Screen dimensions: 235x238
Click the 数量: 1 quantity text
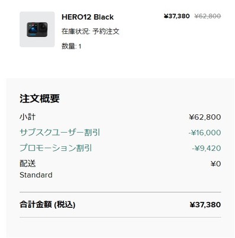[x=71, y=46]
